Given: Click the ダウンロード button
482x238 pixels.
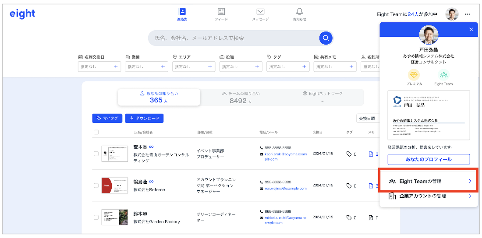Looking at the screenshot, I should pyautogui.click(x=144, y=118).
